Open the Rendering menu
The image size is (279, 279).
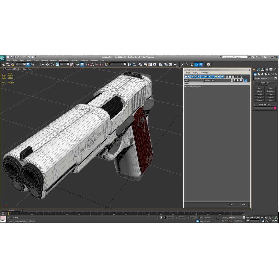coord(74,60)
